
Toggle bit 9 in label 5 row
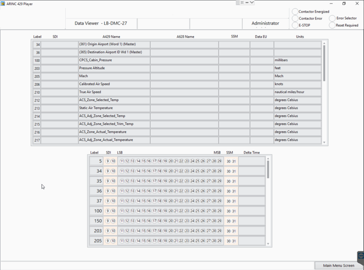(x=108, y=161)
